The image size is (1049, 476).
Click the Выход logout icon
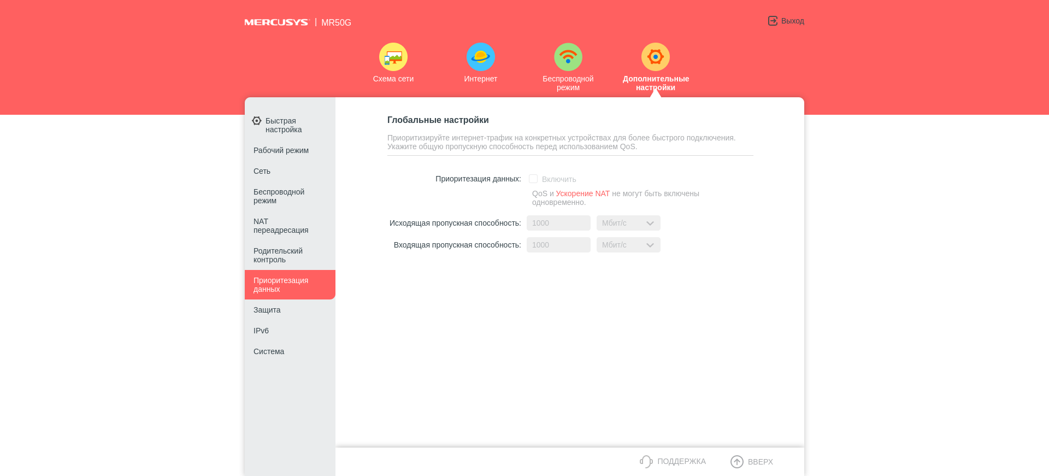pos(773,21)
